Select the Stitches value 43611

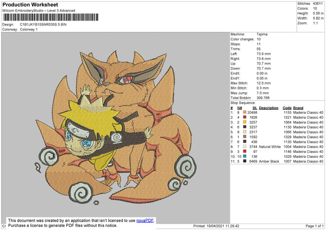(318, 4)
